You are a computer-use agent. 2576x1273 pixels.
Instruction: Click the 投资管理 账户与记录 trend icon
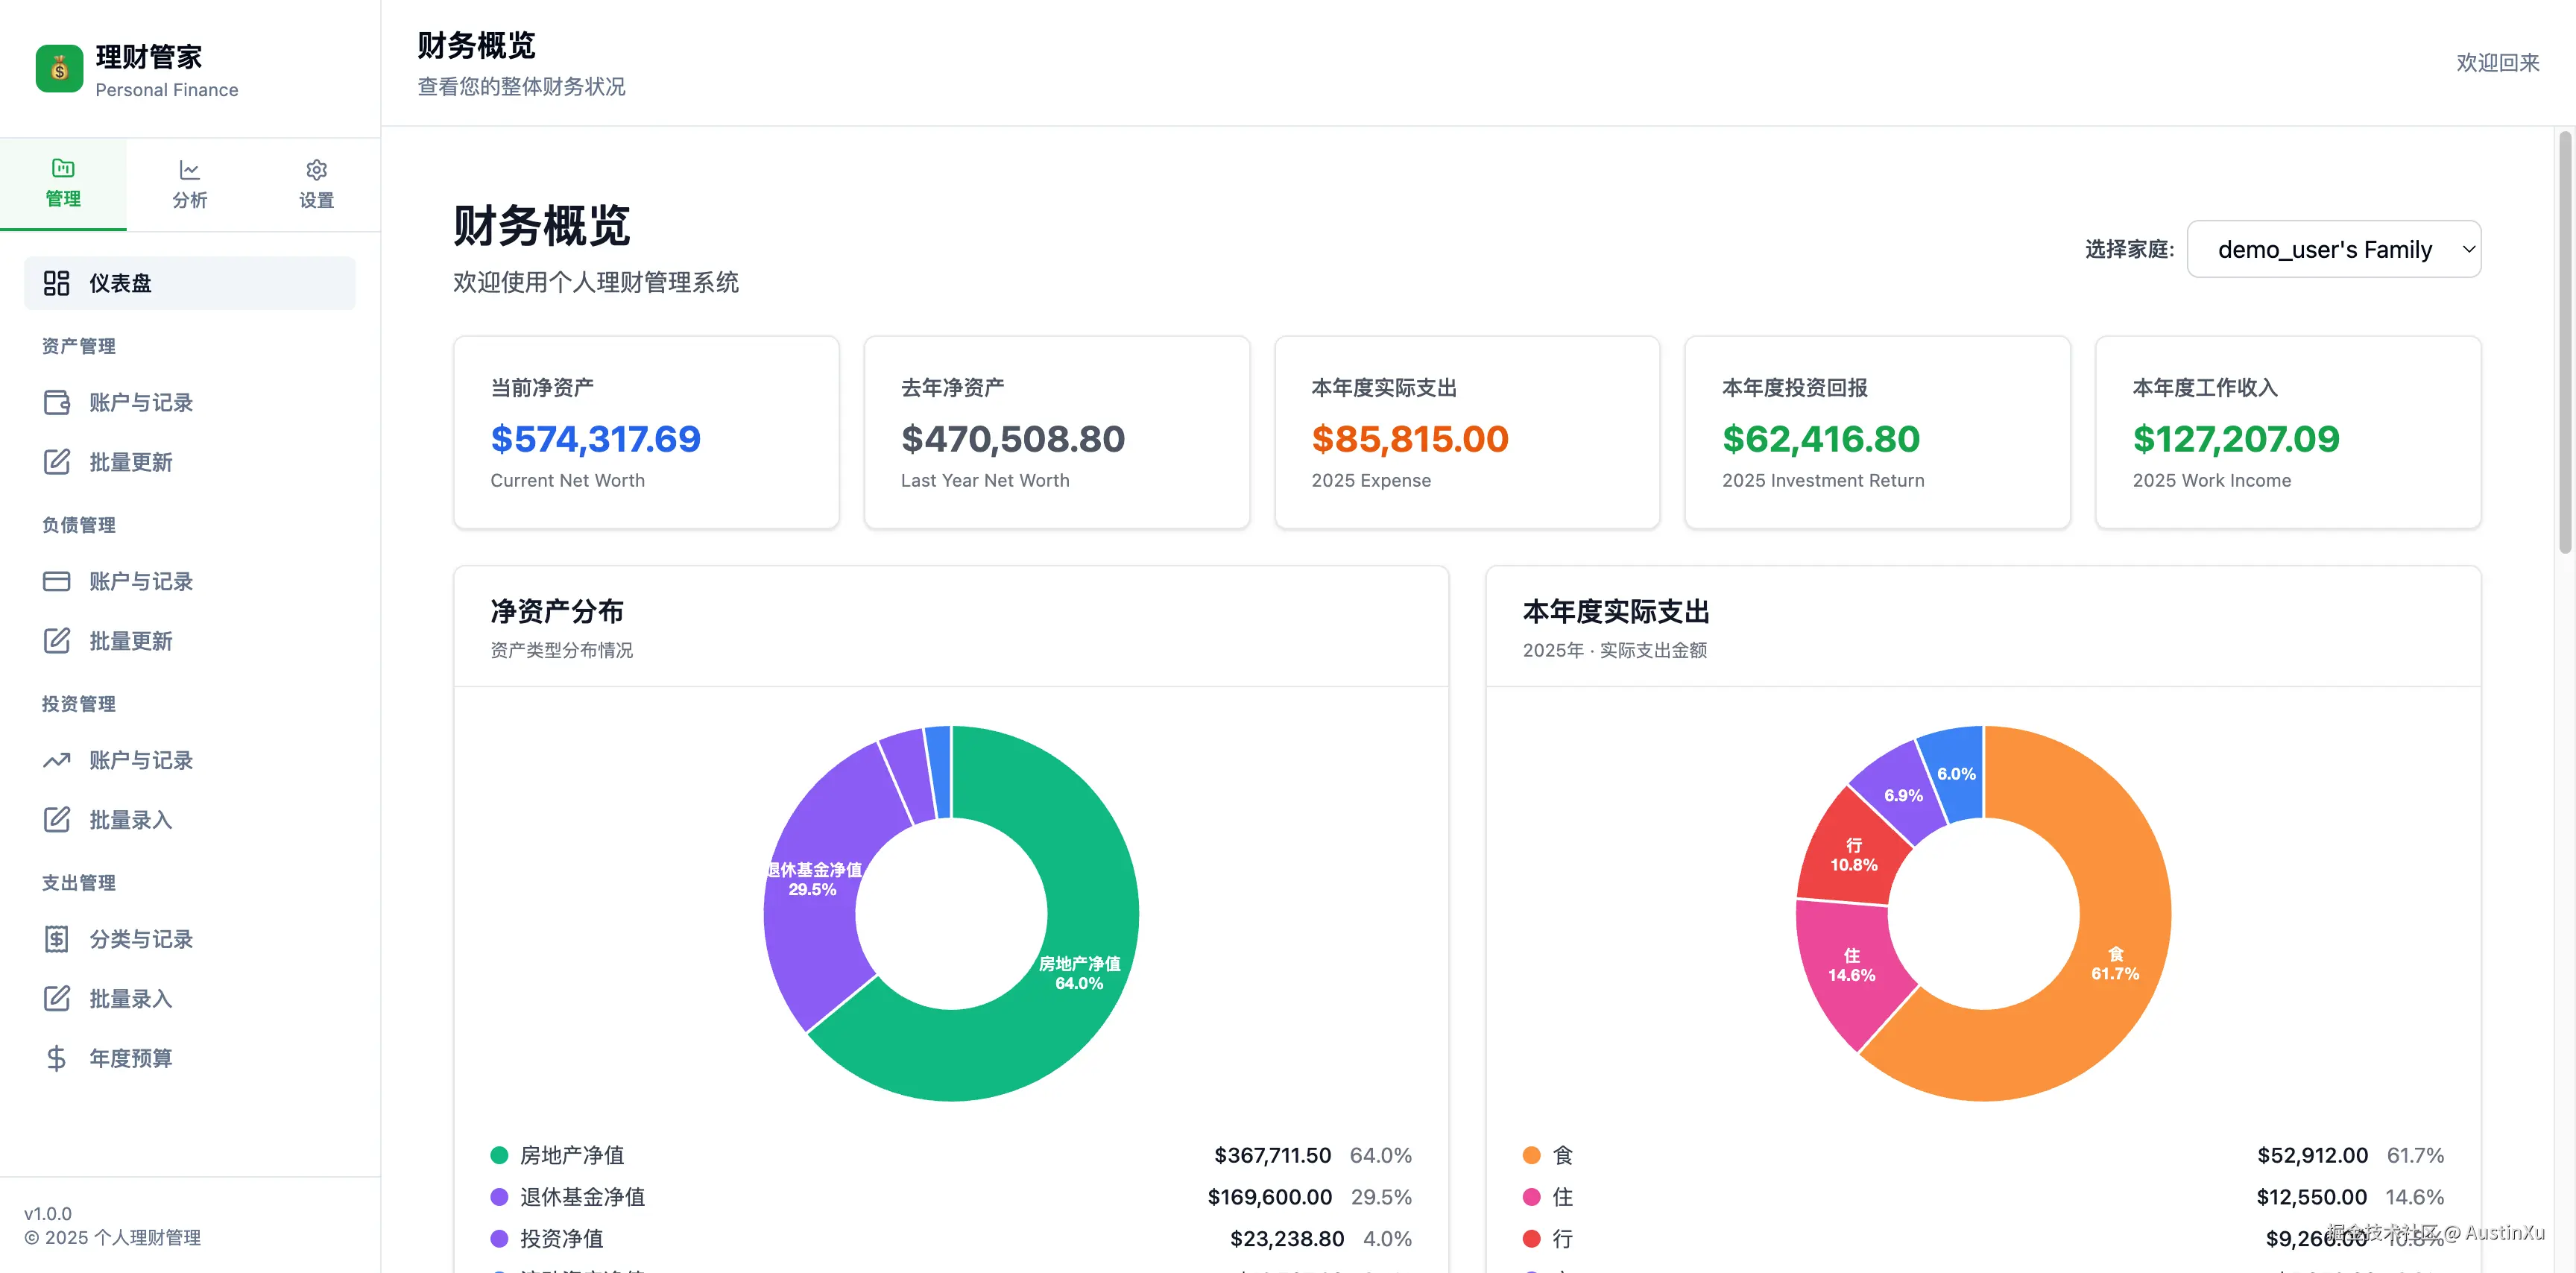click(x=57, y=760)
